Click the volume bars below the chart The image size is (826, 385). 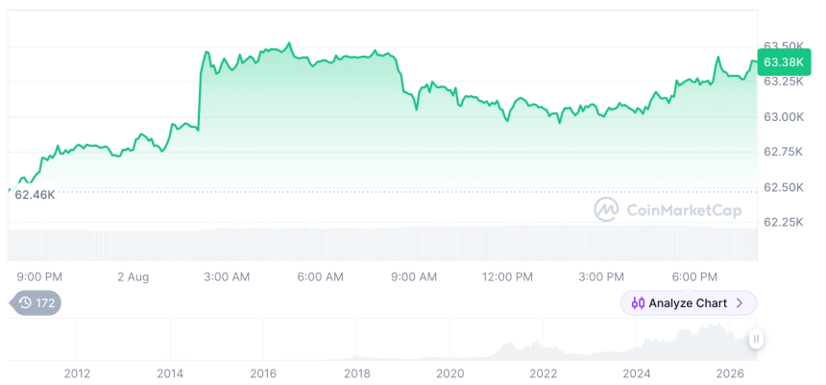coord(383,244)
